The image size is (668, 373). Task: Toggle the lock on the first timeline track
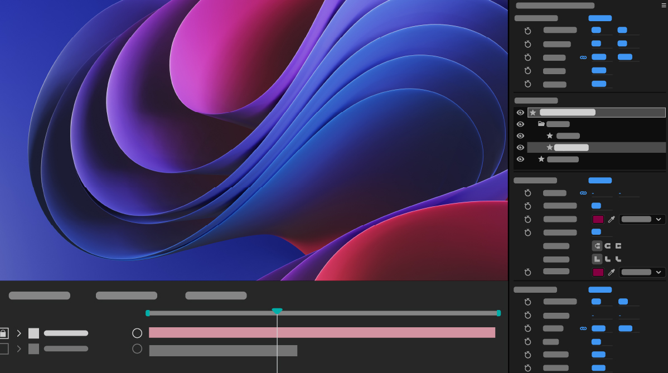pyautogui.click(x=3, y=333)
